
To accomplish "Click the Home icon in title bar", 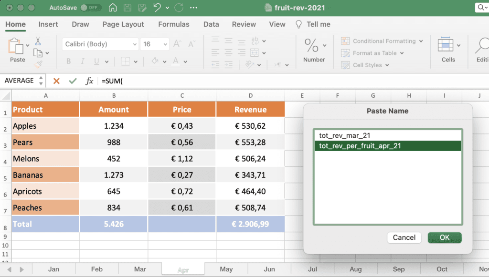I will [x=112, y=8].
